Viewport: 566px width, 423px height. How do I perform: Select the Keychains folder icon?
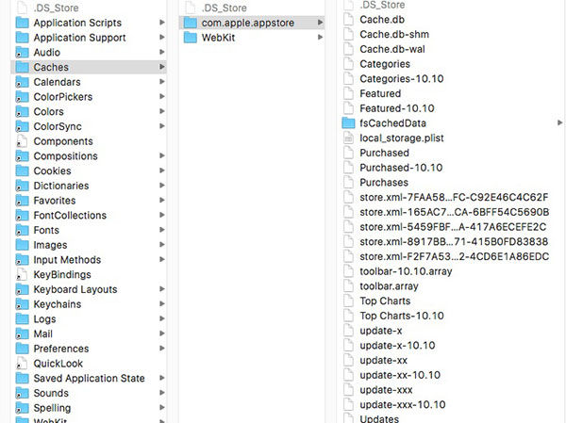[x=23, y=304]
